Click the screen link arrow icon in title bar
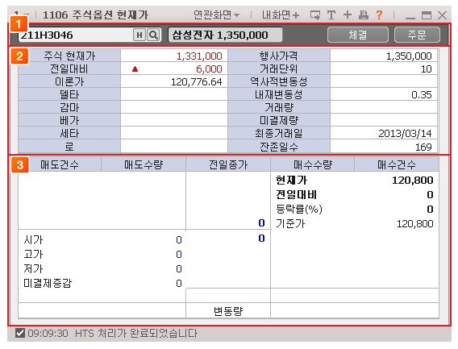 315,15
